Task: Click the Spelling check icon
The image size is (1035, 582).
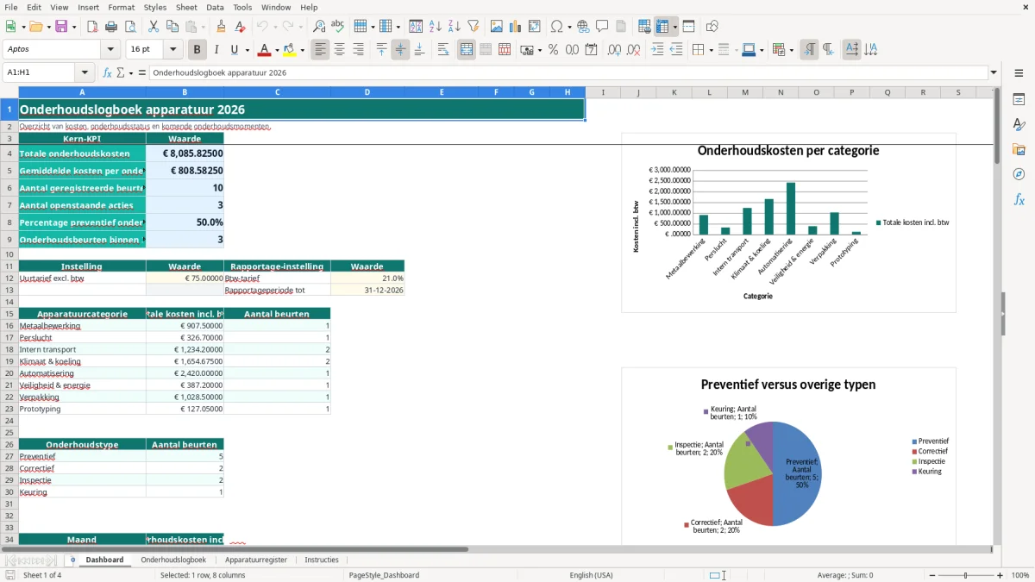Action: pyautogui.click(x=338, y=27)
